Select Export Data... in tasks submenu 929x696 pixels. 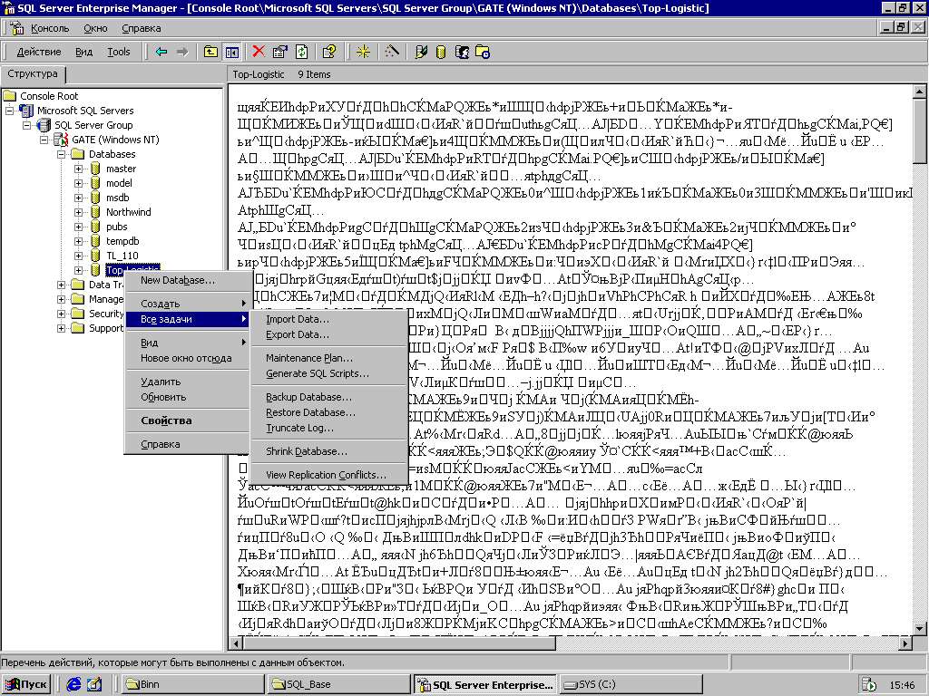pos(328,334)
